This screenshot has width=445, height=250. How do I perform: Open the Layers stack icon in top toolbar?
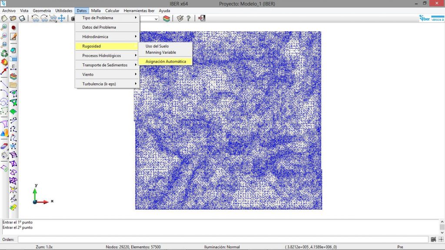166,18
